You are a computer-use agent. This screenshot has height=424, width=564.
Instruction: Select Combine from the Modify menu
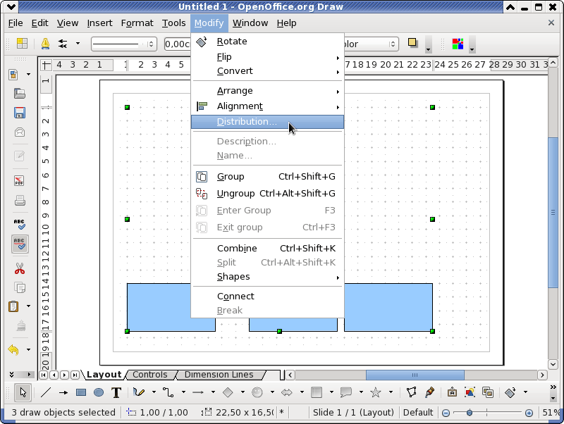pyautogui.click(x=267, y=249)
